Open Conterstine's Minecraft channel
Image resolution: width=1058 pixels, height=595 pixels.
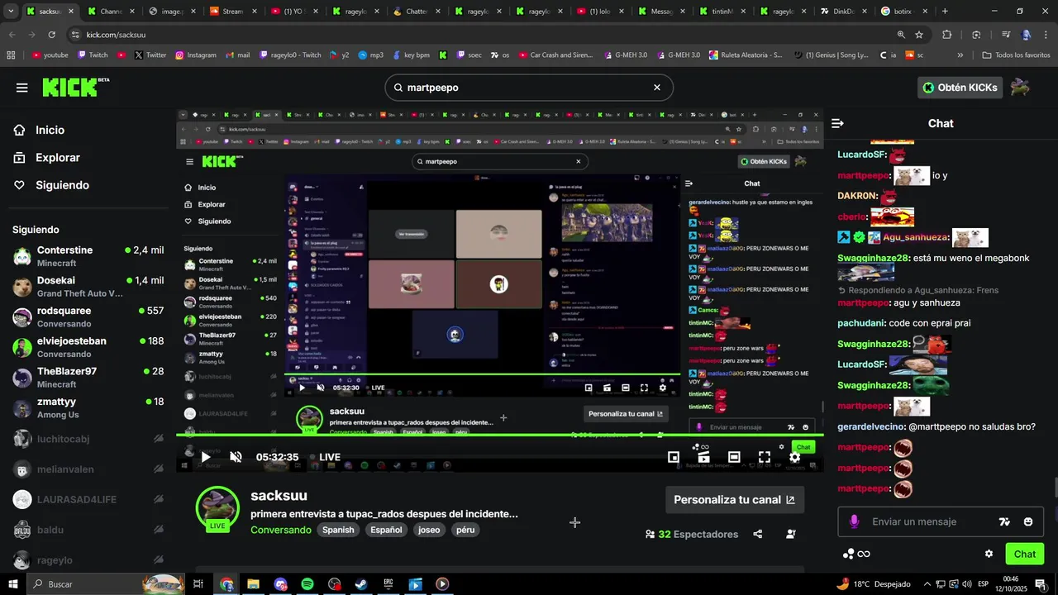click(x=88, y=256)
